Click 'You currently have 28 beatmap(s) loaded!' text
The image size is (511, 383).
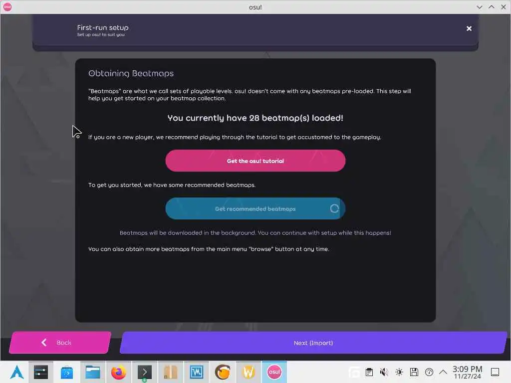pos(255,118)
